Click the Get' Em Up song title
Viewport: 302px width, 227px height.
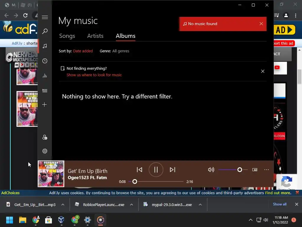click(x=87, y=171)
